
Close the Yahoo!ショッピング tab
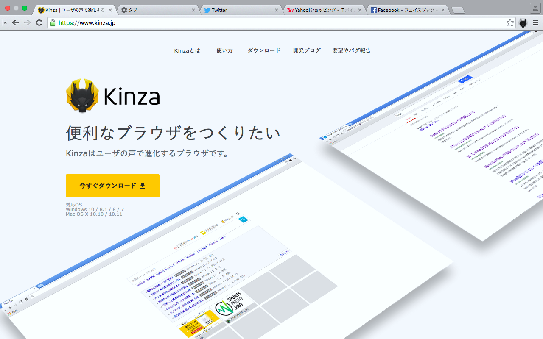point(360,10)
